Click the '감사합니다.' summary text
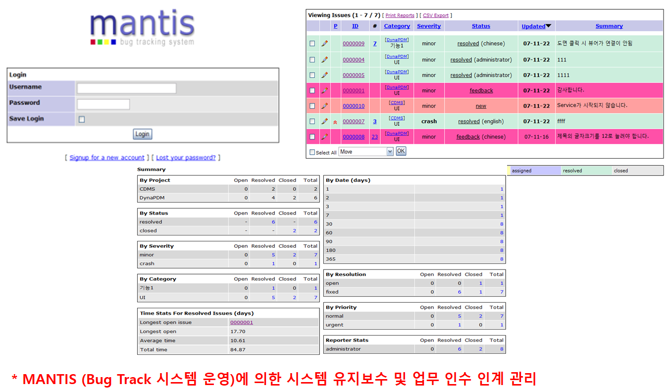 click(571, 90)
